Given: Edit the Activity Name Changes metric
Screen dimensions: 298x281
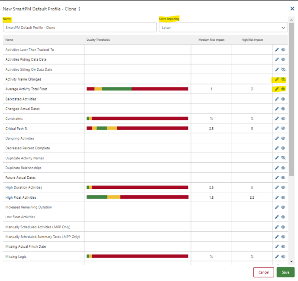Looking at the screenshot, I should (x=277, y=79).
